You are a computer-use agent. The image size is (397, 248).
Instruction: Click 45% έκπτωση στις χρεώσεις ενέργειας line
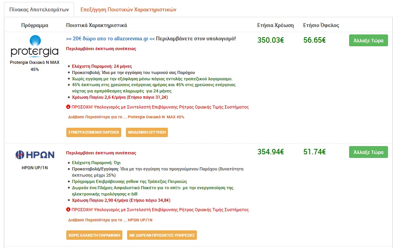pos(154,88)
